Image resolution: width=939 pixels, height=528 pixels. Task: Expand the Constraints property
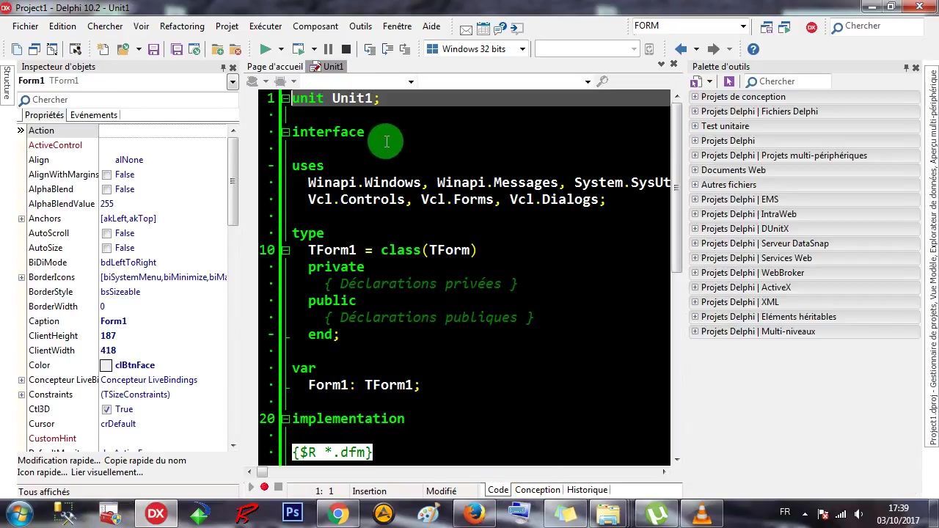click(21, 395)
